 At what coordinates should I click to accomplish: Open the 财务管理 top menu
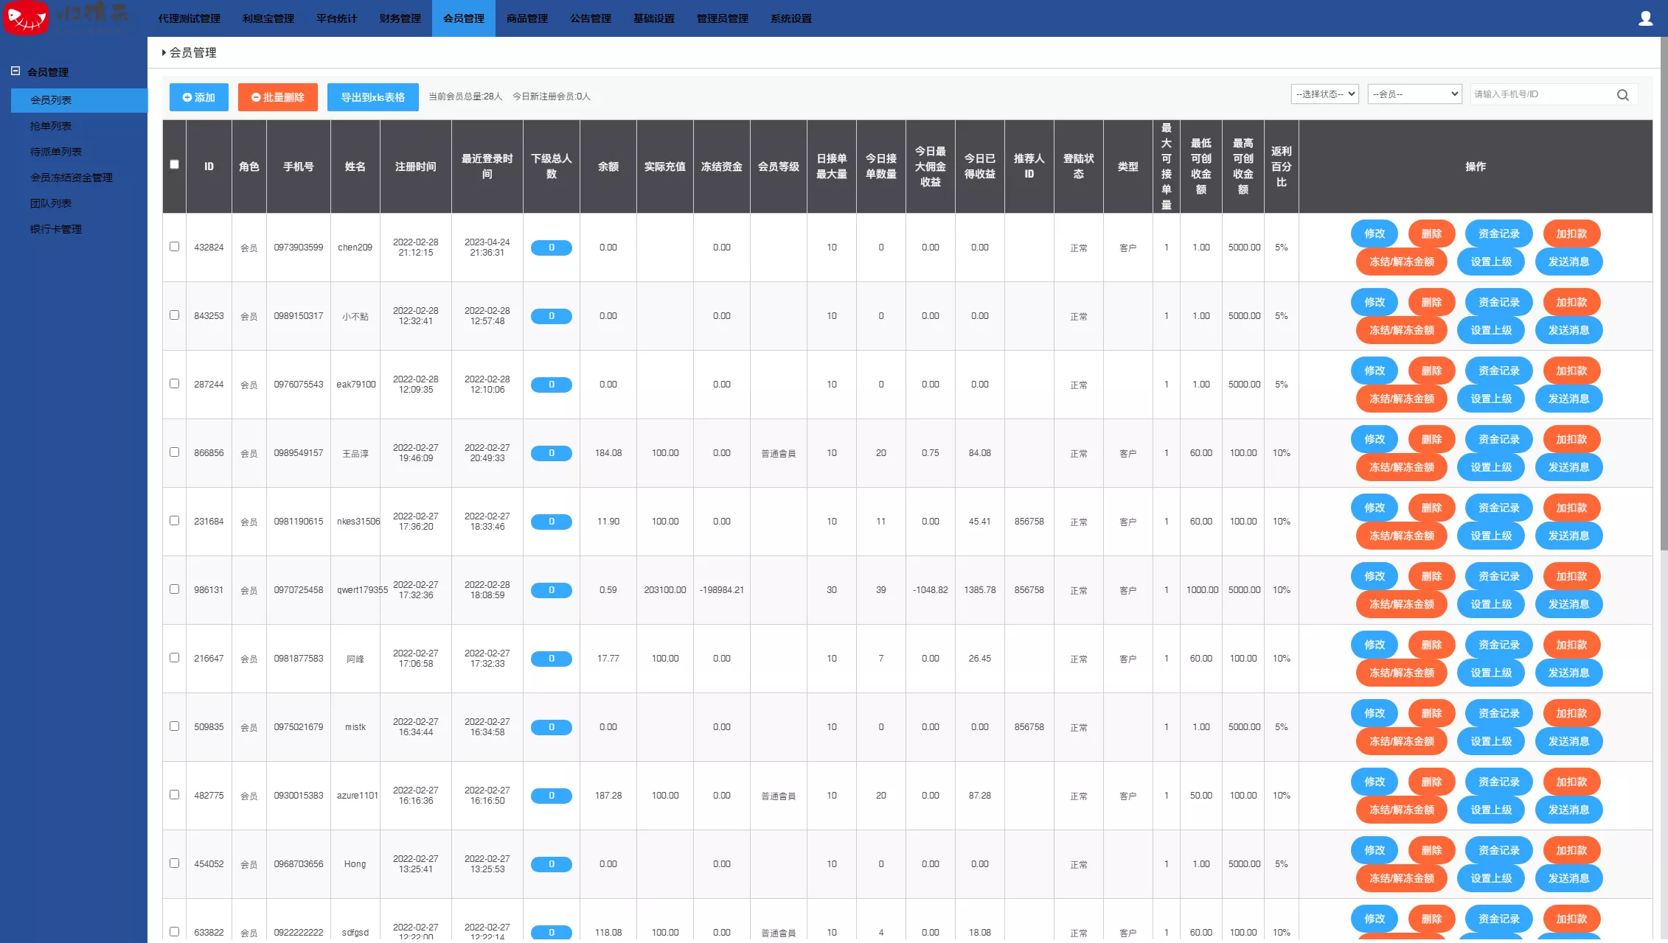tap(400, 18)
